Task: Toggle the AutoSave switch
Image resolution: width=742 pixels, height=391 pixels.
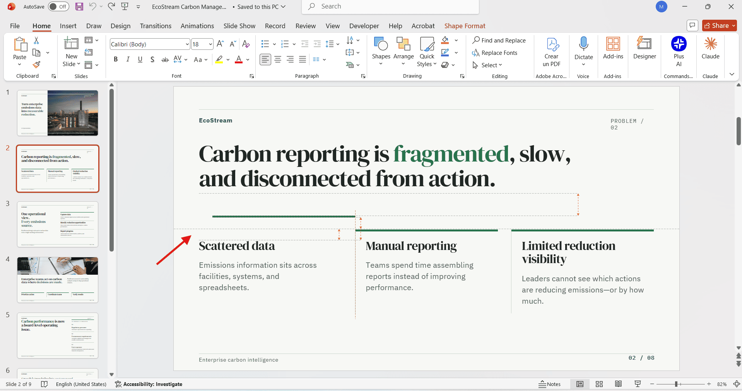Action: (x=58, y=7)
